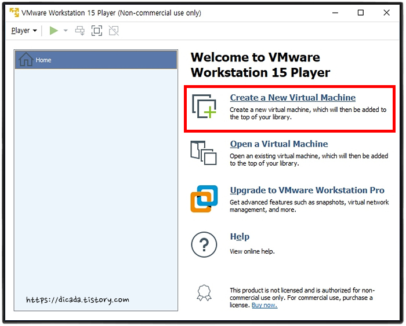Expand the power options dropdown arrow
Image resolution: width=406 pixels, height=326 pixels.
66,31
